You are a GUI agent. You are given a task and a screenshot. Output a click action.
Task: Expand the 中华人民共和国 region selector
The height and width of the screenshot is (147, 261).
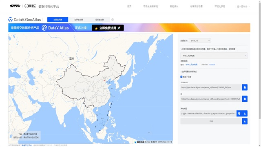point(214,56)
